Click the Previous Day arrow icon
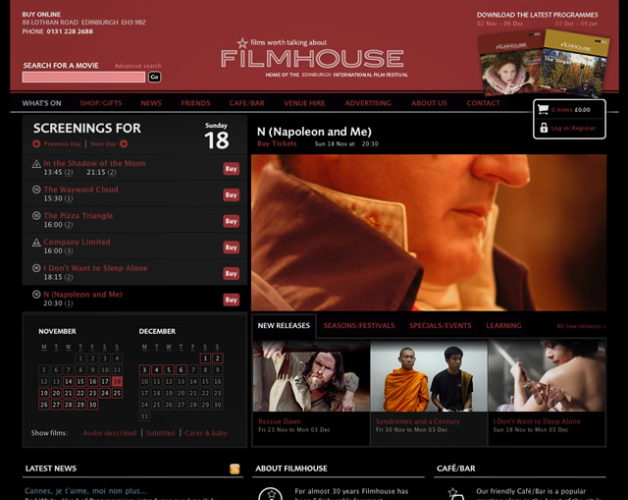628x500 pixels. 36,144
